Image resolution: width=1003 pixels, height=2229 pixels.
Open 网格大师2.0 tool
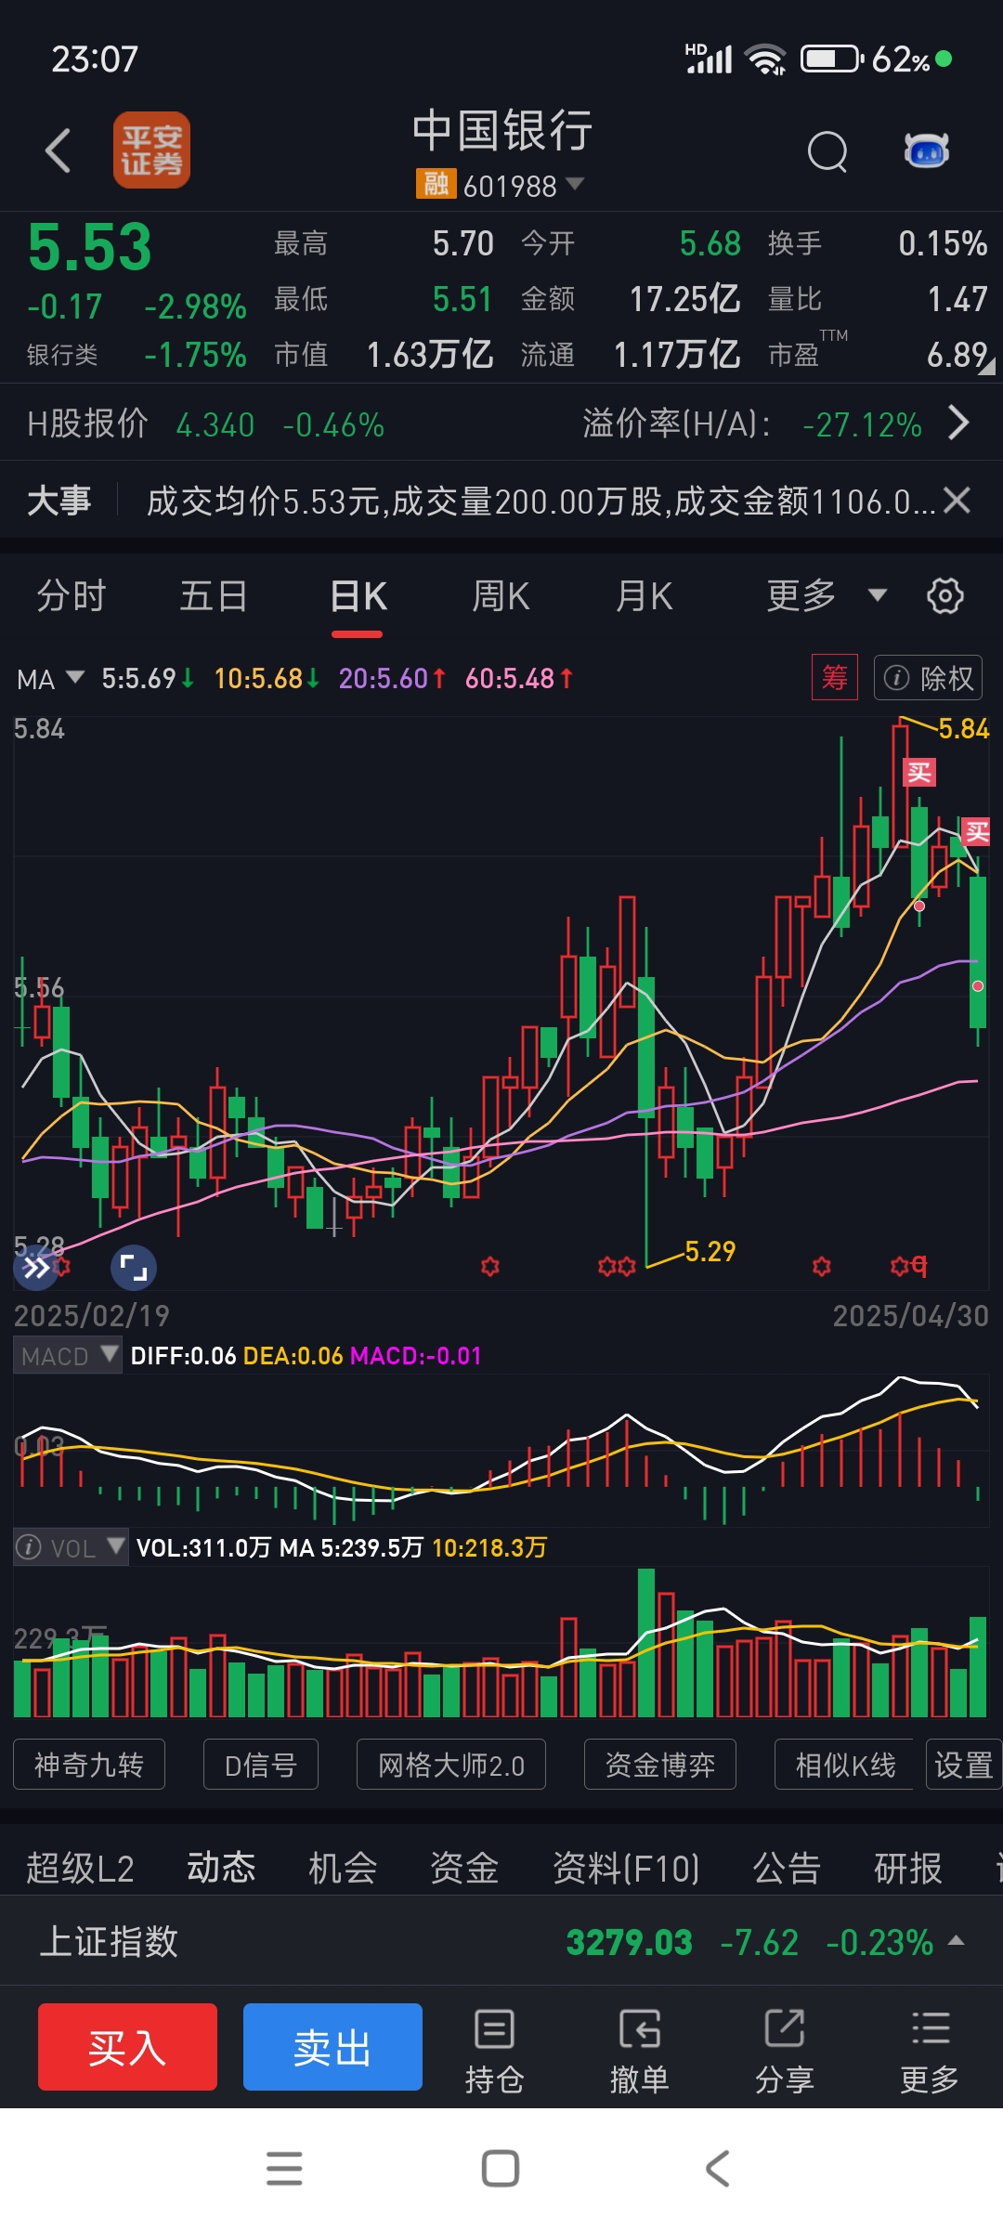451,1764
